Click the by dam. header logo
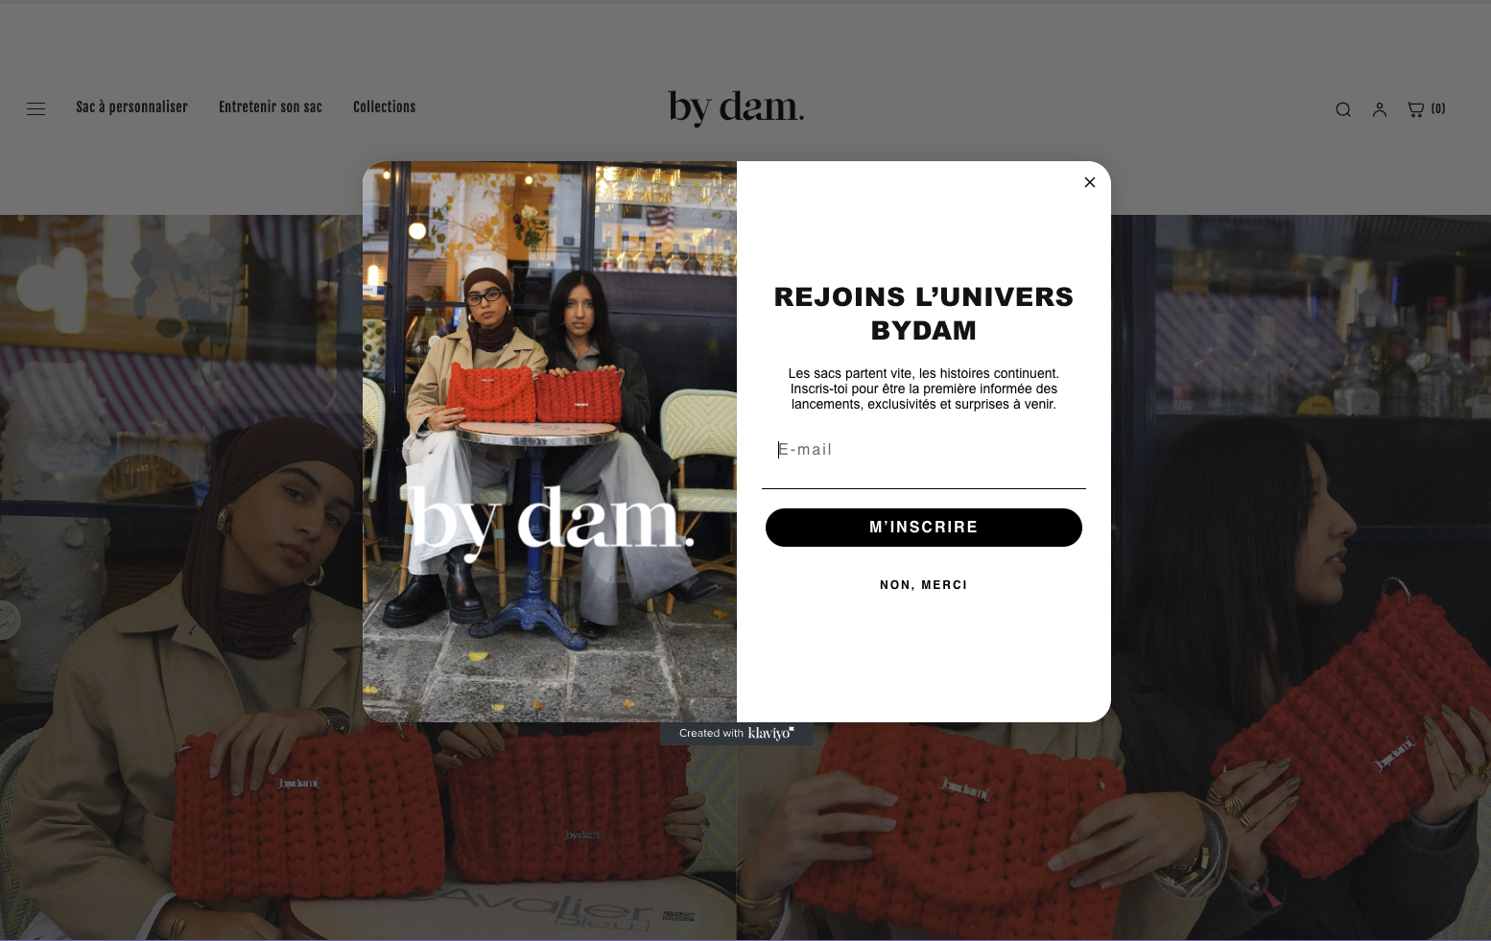The height and width of the screenshot is (941, 1491). pyautogui.click(x=736, y=108)
